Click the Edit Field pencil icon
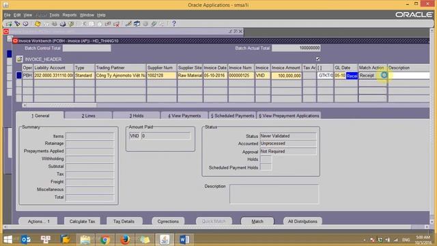This screenshot has height=246, width=437. tap(128, 24)
